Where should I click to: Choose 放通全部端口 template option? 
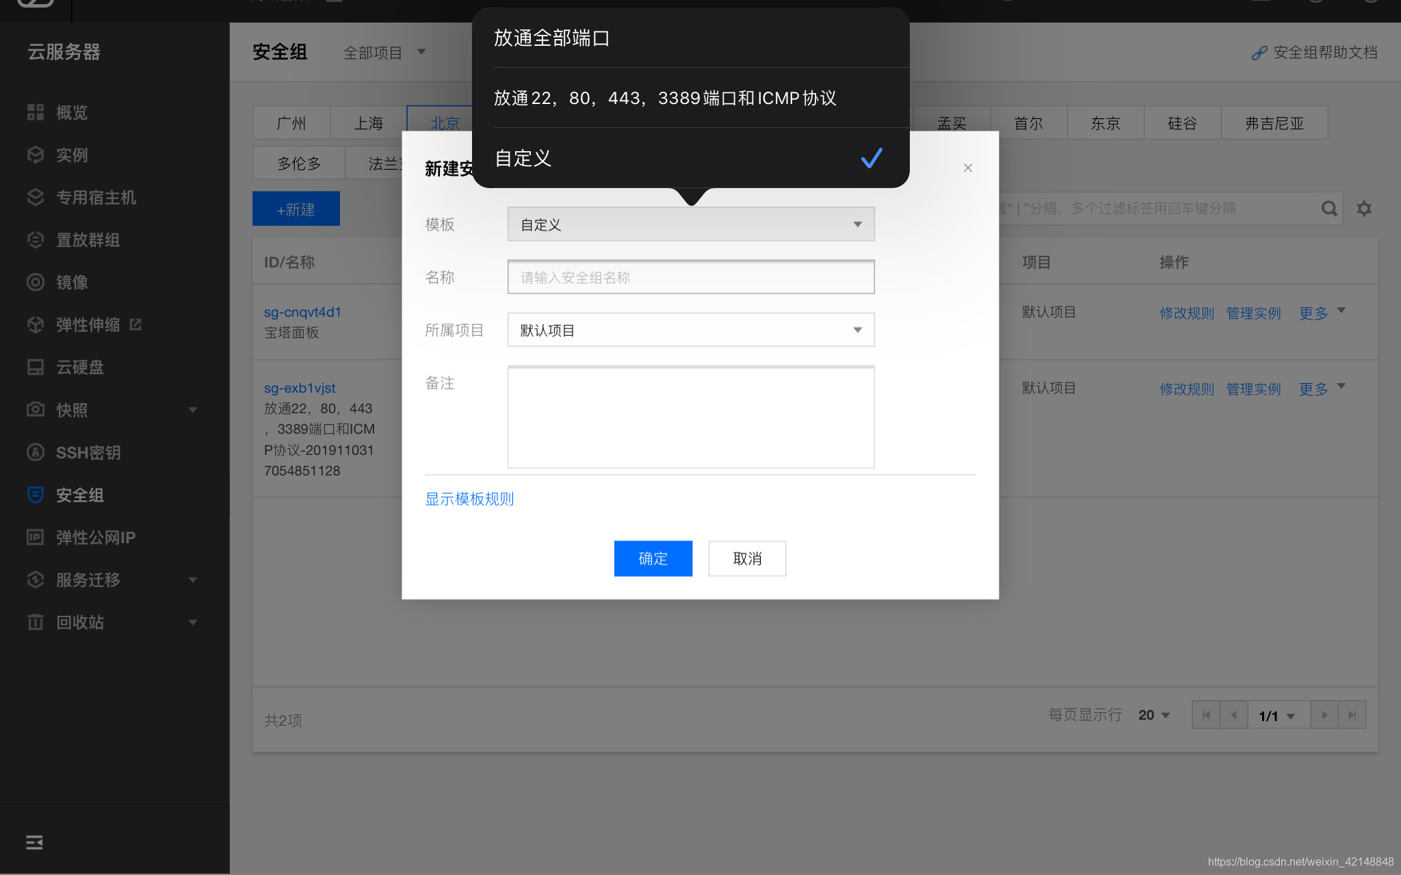pyautogui.click(x=691, y=38)
